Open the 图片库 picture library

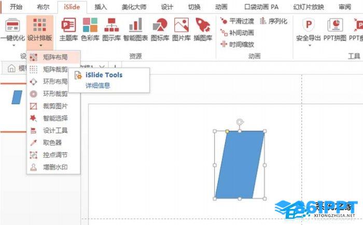click(181, 29)
